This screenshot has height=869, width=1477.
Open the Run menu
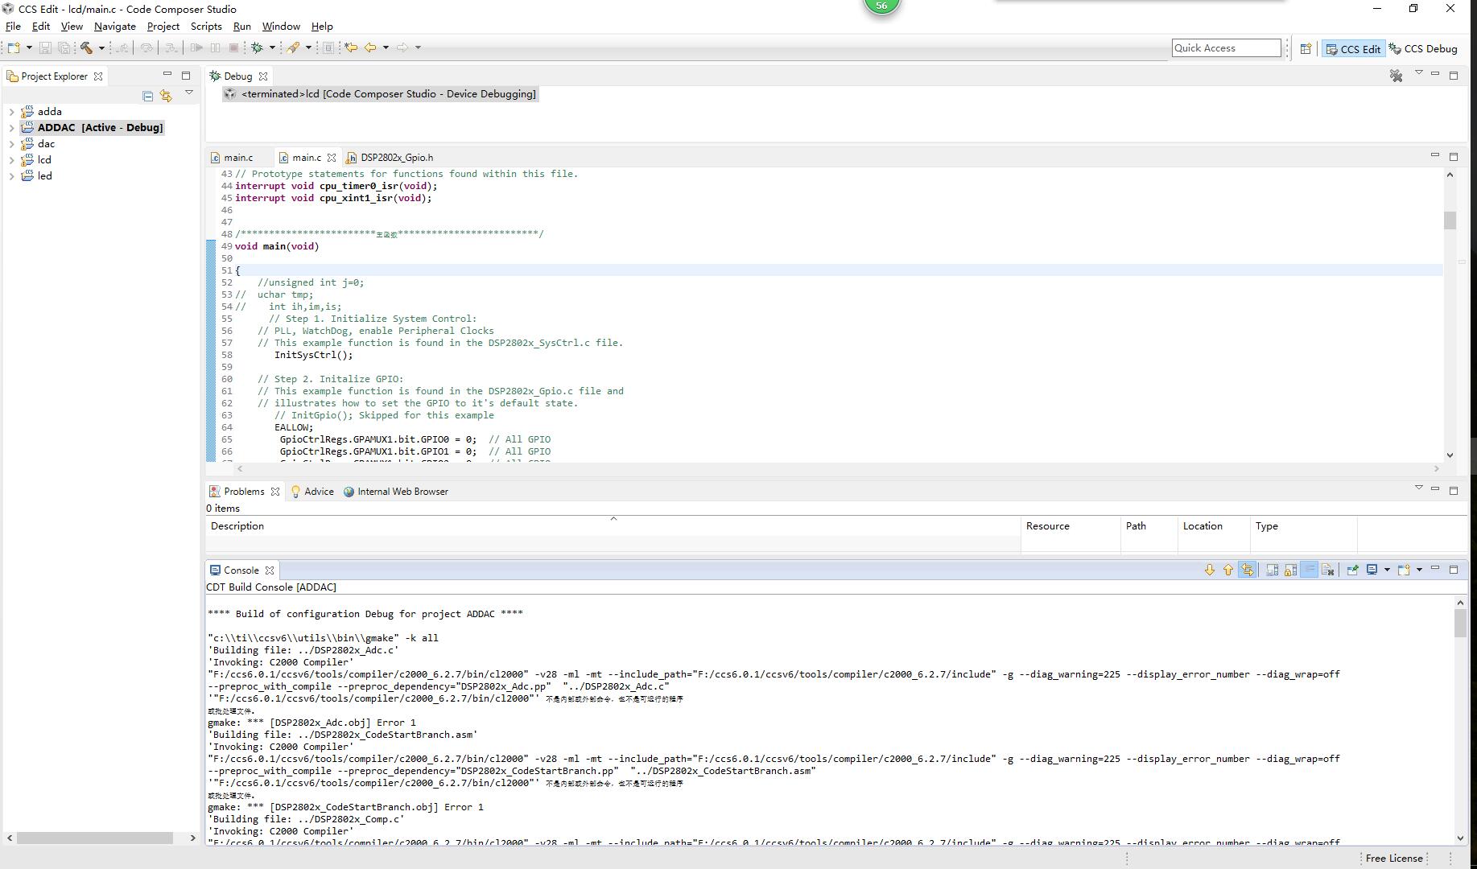pyautogui.click(x=242, y=27)
